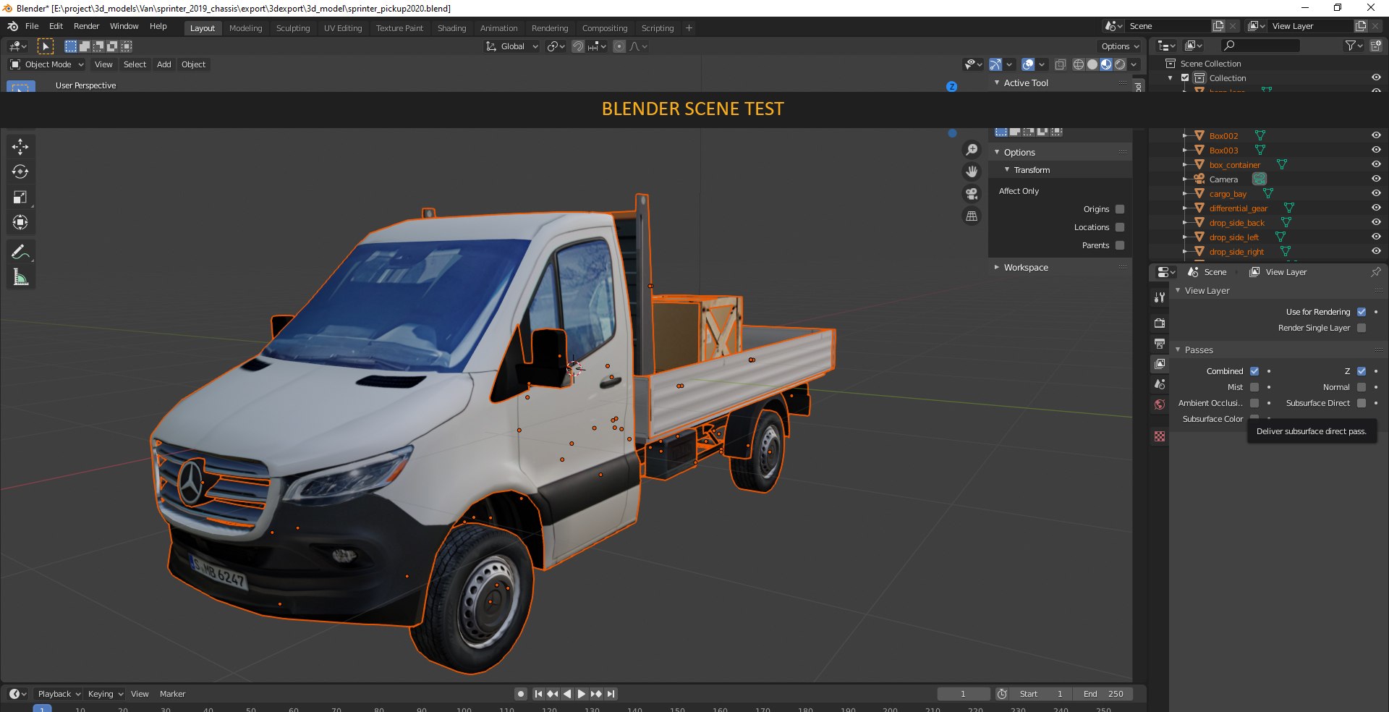Image resolution: width=1389 pixels, height=712 pixels.
Task: Hide cargo_bay in the outliner
Action: [x=1376, y=193]
